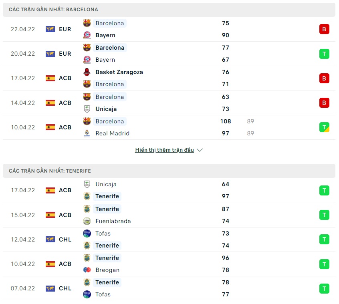339x304 pixels.
Task: Click the 108 score for Barcelona
Action: 226,121
